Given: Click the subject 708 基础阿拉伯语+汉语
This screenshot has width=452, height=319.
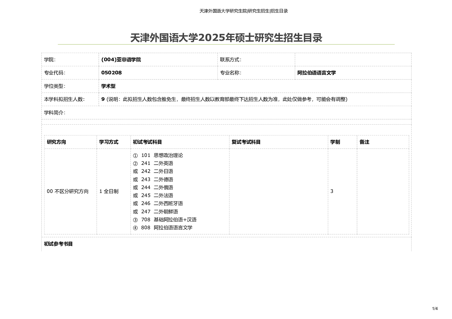Looking at the screenshot, I should 169,220.
